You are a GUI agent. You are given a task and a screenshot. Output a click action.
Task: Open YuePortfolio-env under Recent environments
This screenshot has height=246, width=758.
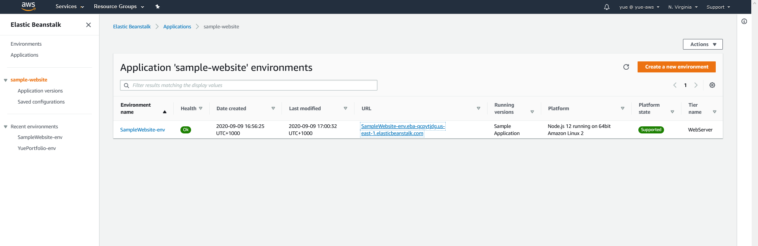(x=37, y=148)
